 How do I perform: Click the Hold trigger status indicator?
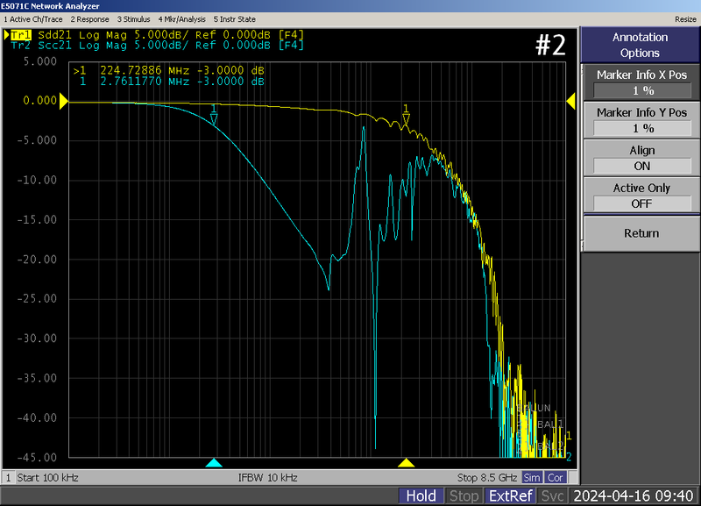[421, 495]
